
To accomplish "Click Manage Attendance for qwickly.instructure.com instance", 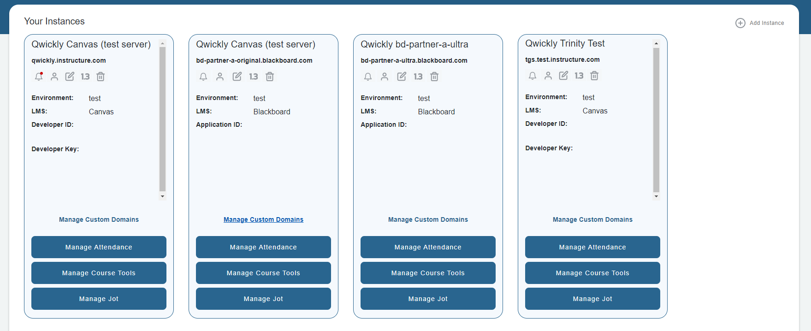I will click(99, 247).
